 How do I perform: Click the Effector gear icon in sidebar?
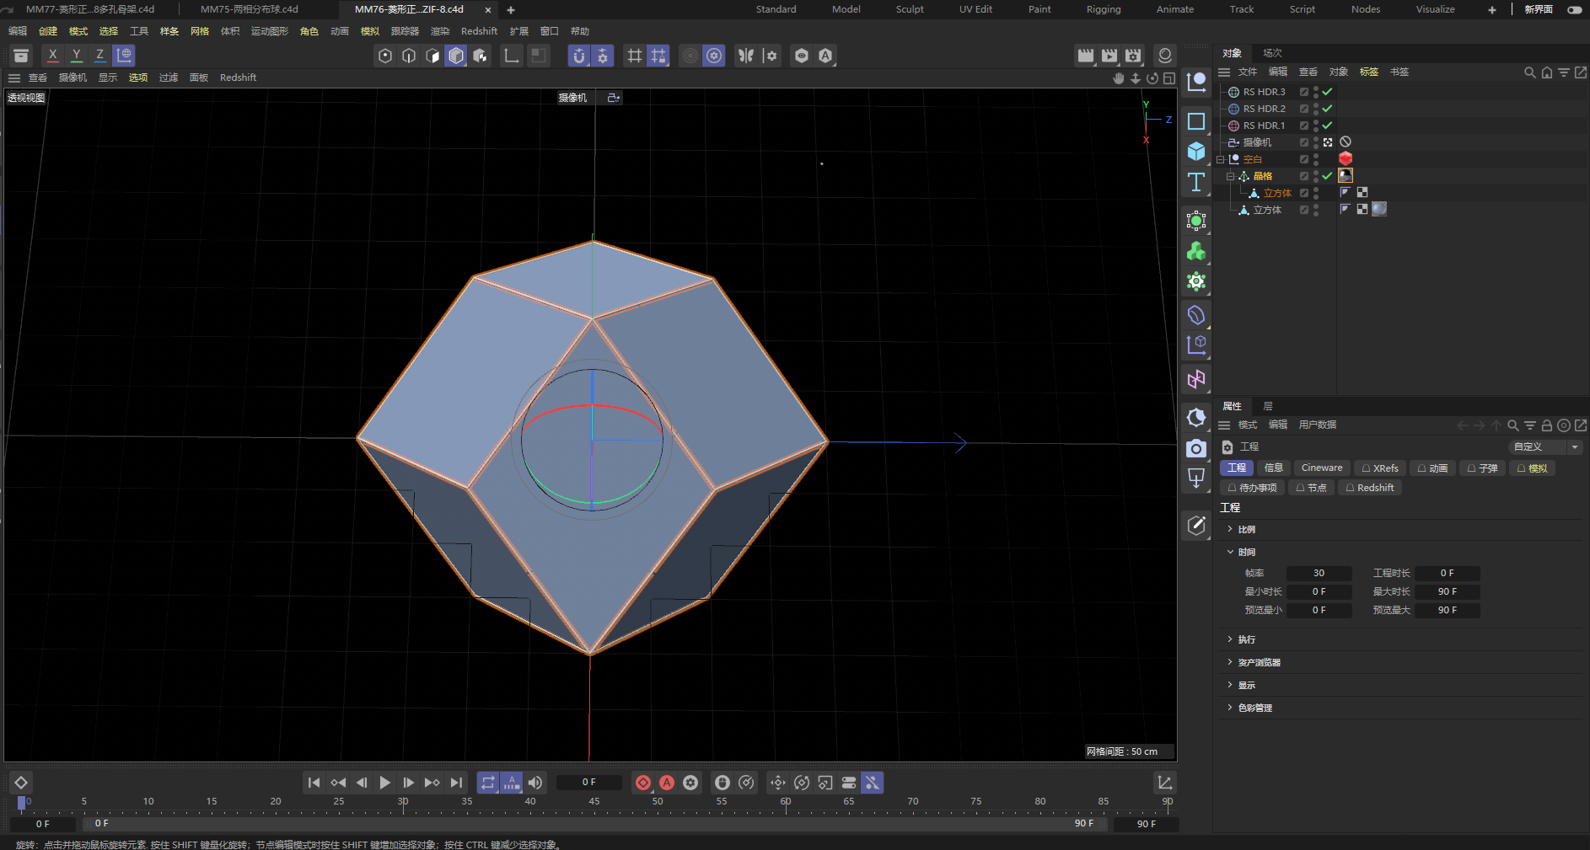[x=1196, y=281]
